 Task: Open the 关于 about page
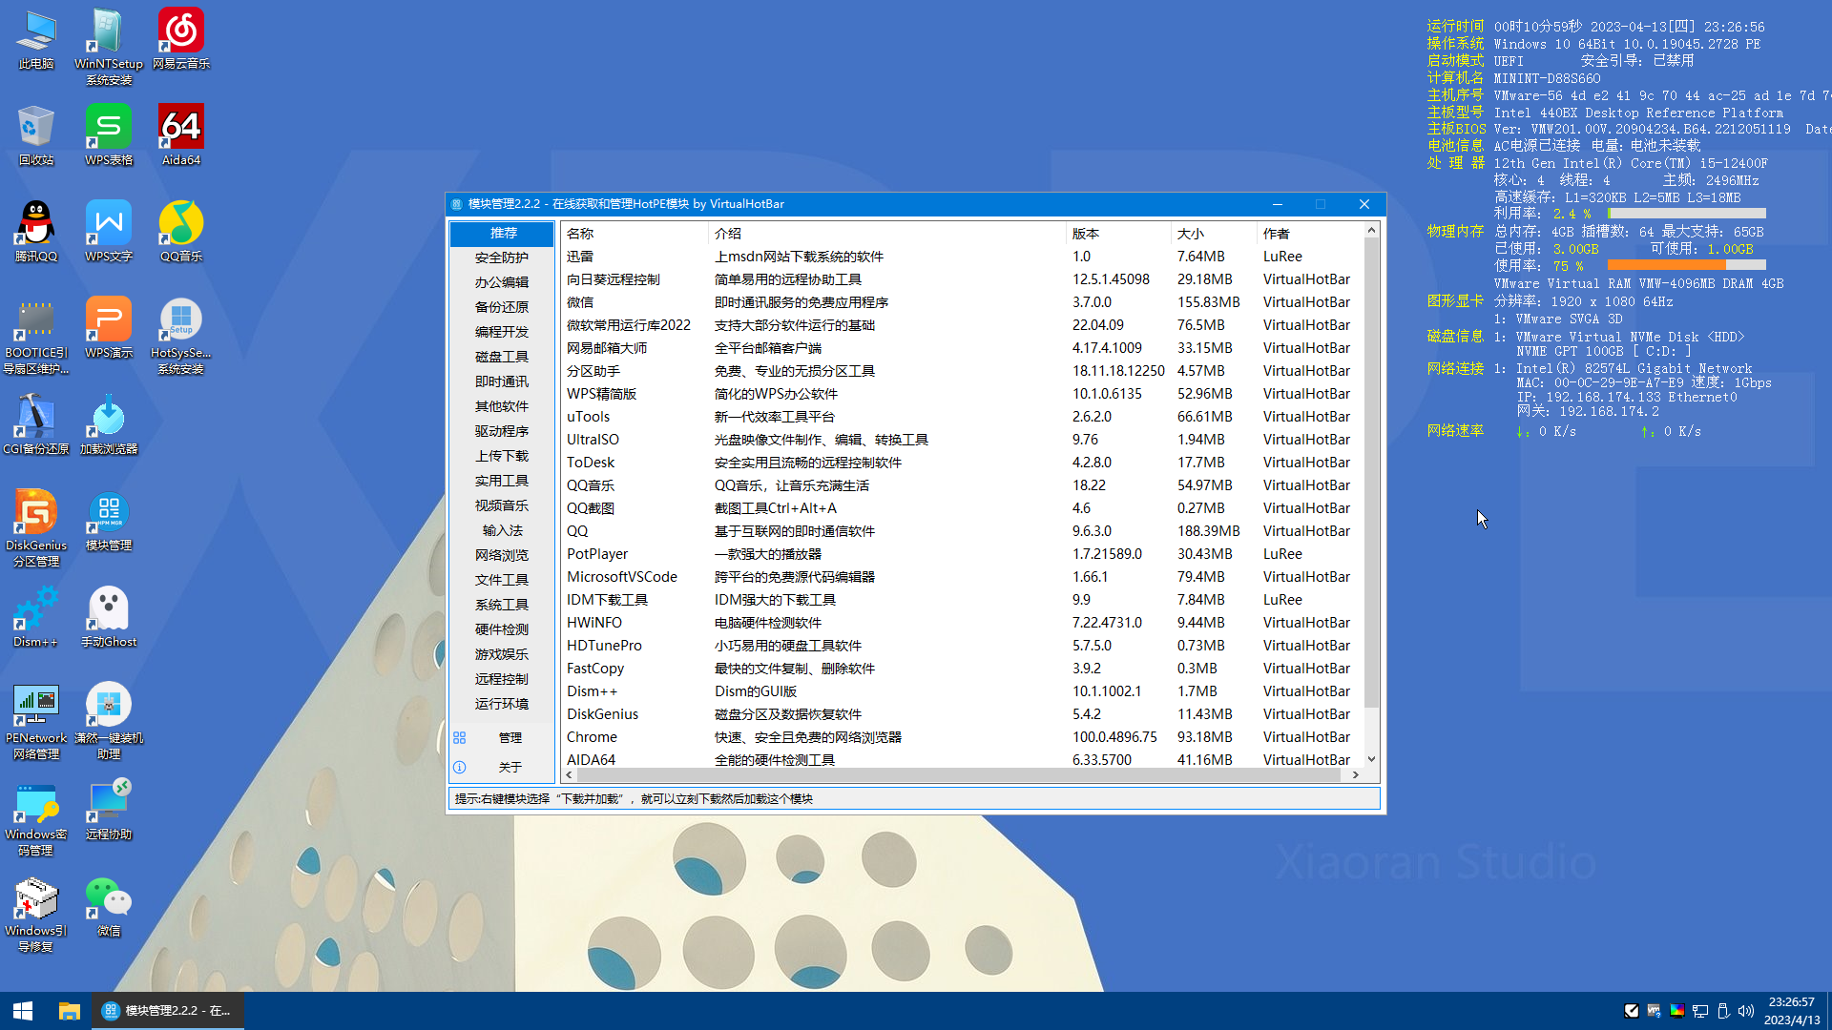tap(510, 767)
